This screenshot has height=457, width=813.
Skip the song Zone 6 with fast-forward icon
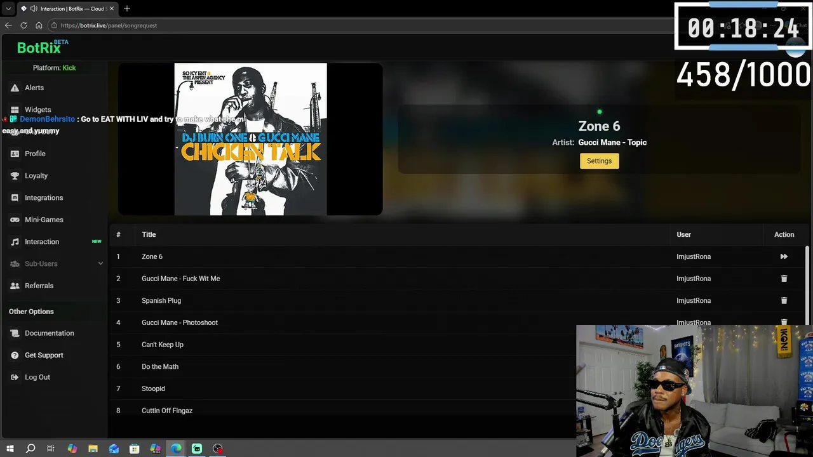click(x=784, y=256)
